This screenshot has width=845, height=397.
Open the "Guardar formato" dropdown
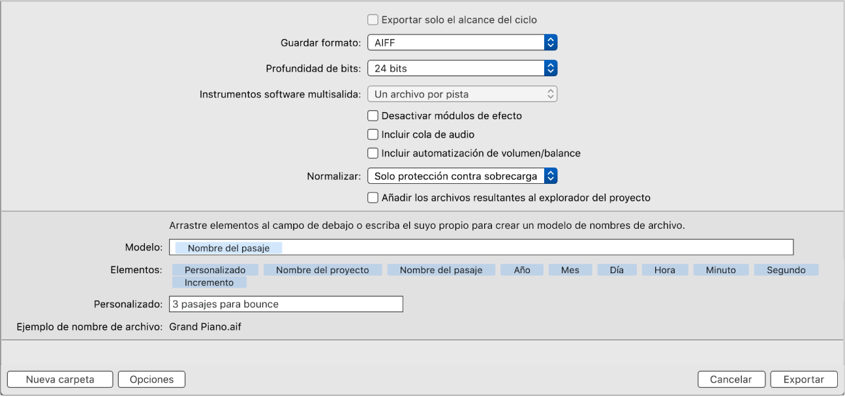(x=462, y=42)
